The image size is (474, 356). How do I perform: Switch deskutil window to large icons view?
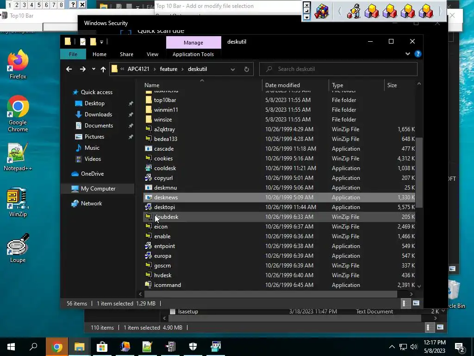pyautogui.click(x=416, y=303)
